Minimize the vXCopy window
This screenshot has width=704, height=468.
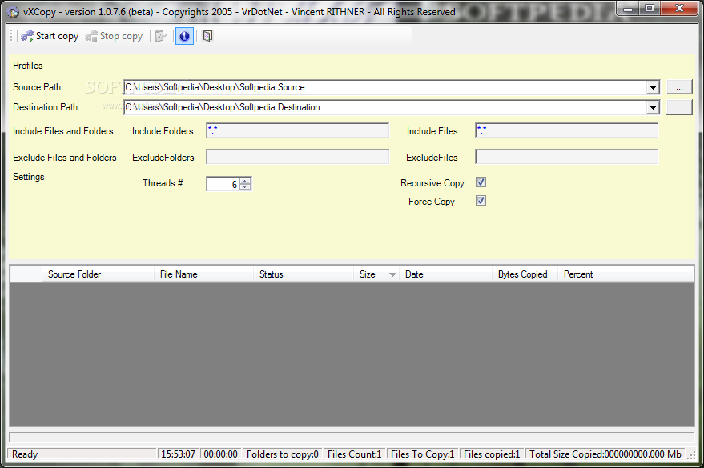tap(629, 8)
